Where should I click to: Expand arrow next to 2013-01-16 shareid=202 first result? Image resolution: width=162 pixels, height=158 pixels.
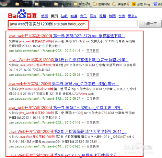click(83, 51)
